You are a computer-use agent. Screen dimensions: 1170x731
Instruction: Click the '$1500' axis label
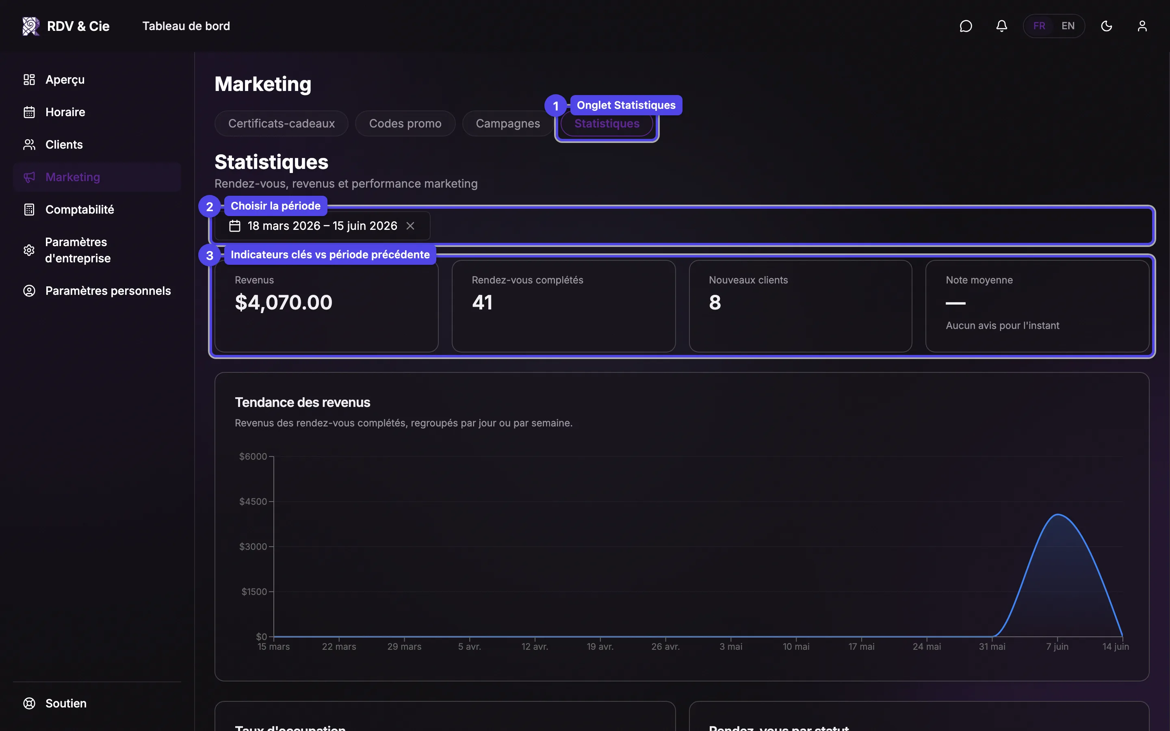point(254,592)
